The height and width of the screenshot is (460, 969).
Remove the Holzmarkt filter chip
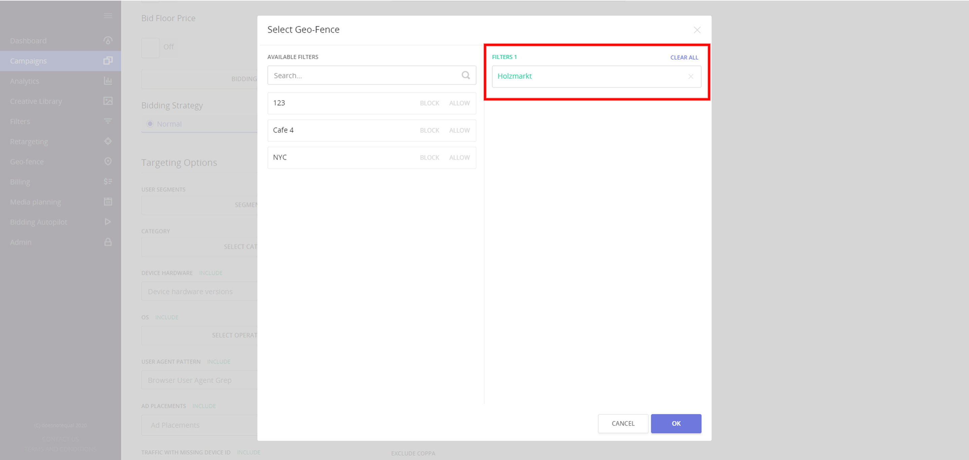point(691,76)
